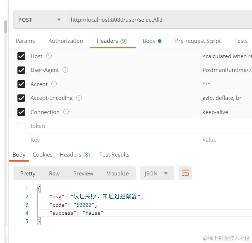Toggle line wrap icon
252x243 pixels.
point(185,173)
